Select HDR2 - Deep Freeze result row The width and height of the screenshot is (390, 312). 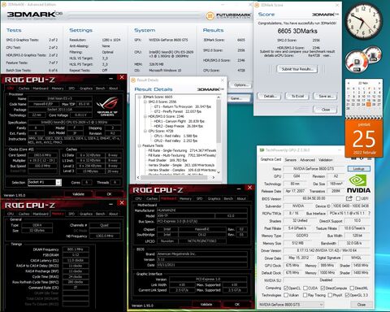[x=179, y=126]
